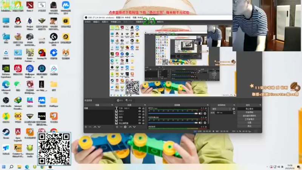The height and width of the screenshot is (170, 302).
Task: Open second mixer channel's gear settings
Action: click(x=205, y=123)
